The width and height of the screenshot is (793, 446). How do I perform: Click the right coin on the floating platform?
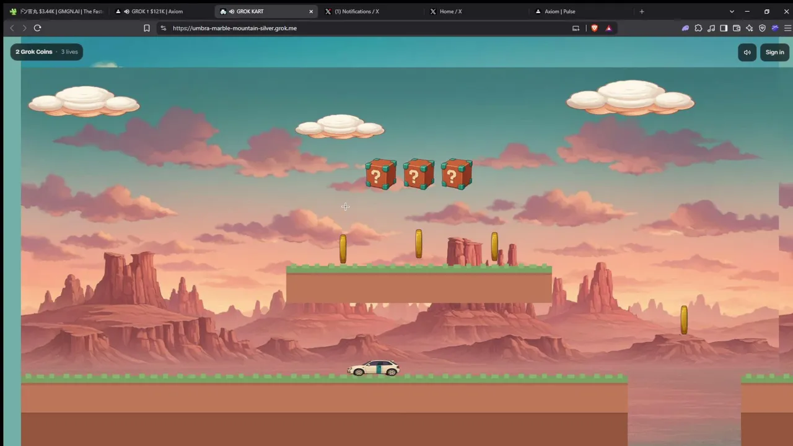pos(494,247)
